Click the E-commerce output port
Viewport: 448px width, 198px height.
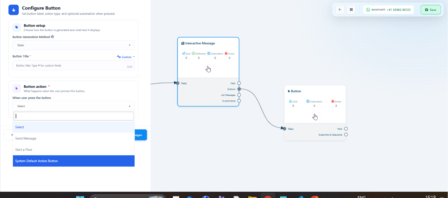click(x=239, y=101)
